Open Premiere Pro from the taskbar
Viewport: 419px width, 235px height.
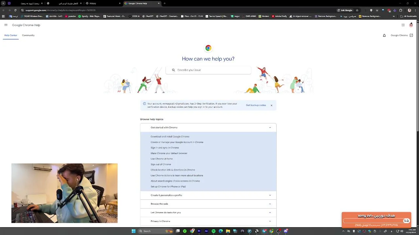(x=199, y=231)
